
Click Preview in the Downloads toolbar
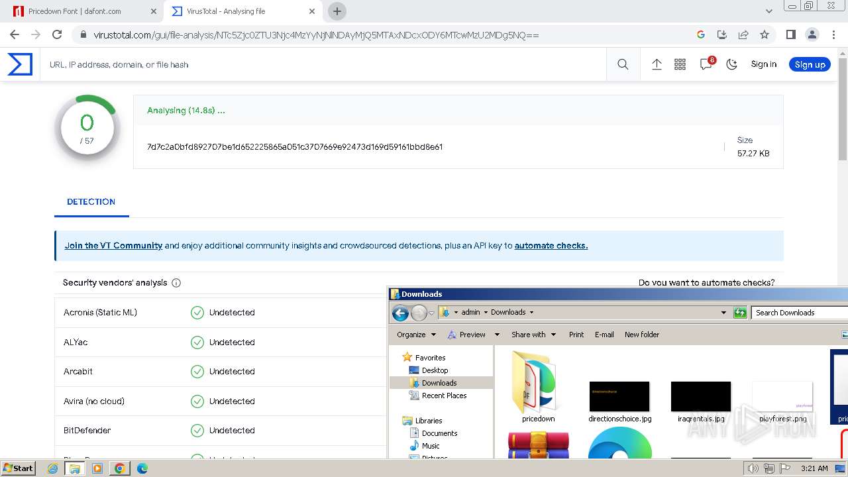point(467,335)
